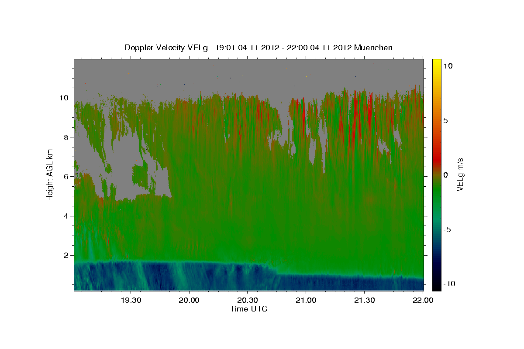Click the color bar label '-5'
The image size is (524, 349).
(x=446, y=229)
